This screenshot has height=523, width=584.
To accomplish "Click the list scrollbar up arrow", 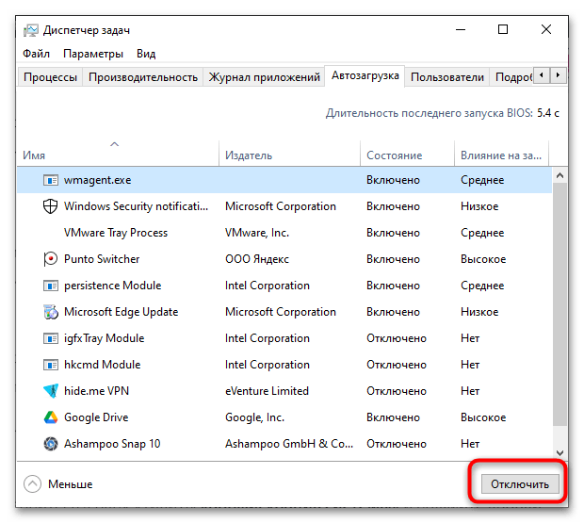I will pyautogui.click(x=560, y=176).
